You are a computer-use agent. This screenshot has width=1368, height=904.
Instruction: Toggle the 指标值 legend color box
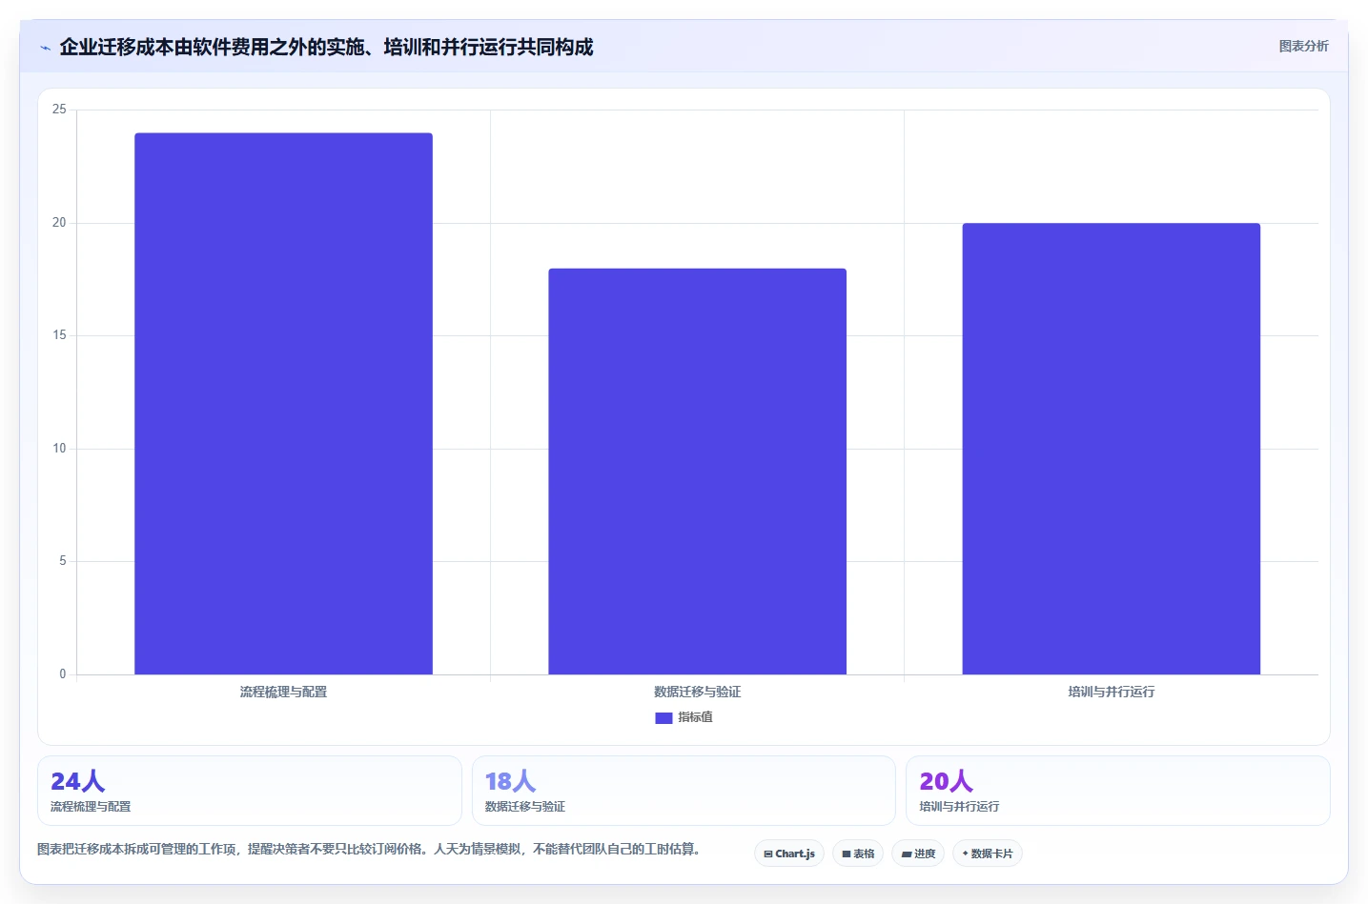[x=664, y=718]
